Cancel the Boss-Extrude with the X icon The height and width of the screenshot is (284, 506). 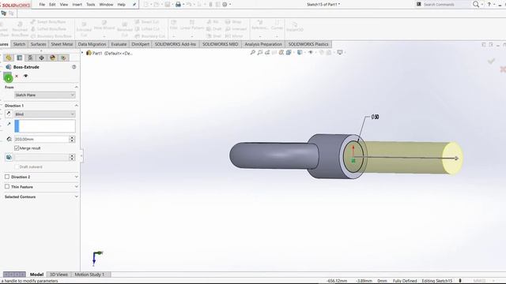coord(17,77)
